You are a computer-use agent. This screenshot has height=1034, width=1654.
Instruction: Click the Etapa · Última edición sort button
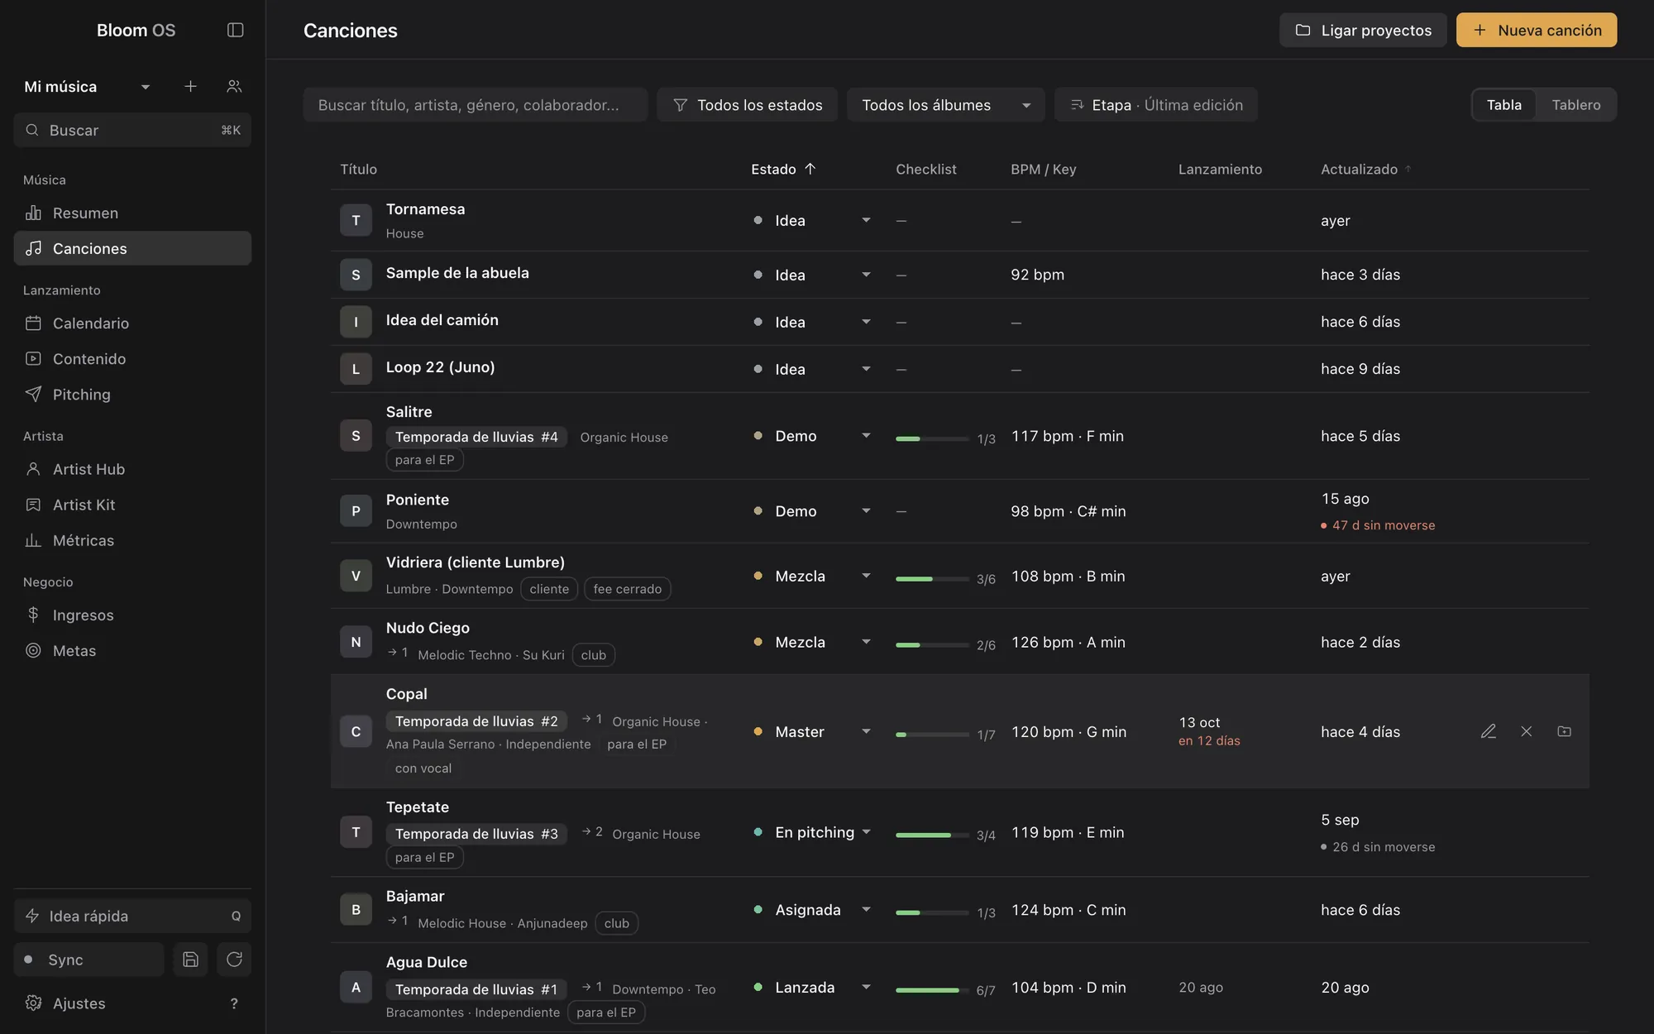pyautogui.click(x=1155, y=105)
